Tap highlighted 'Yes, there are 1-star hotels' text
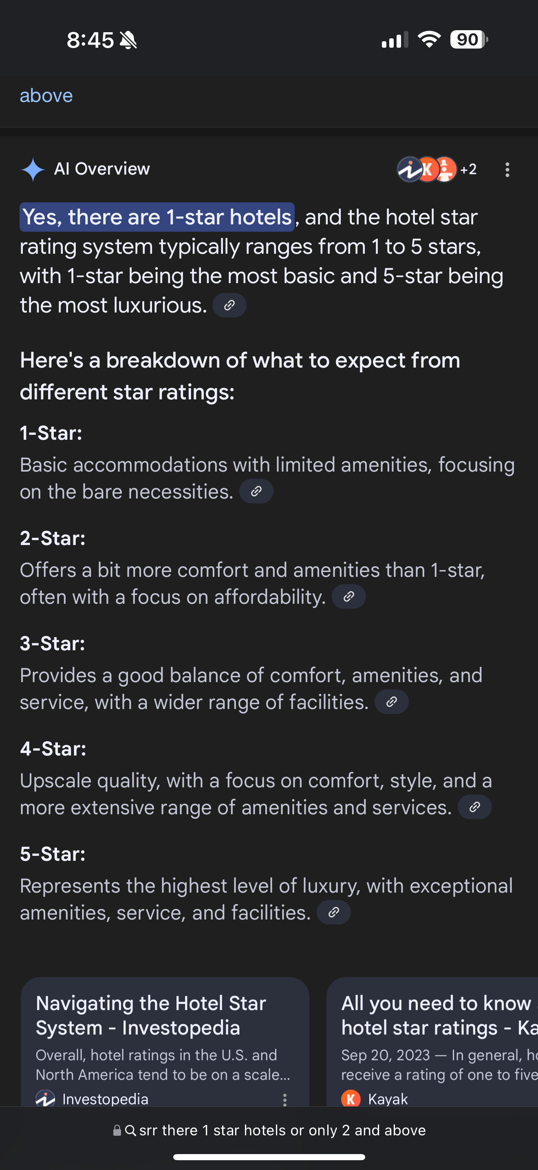Screen dimensions: 538x1170 point(157,217)
